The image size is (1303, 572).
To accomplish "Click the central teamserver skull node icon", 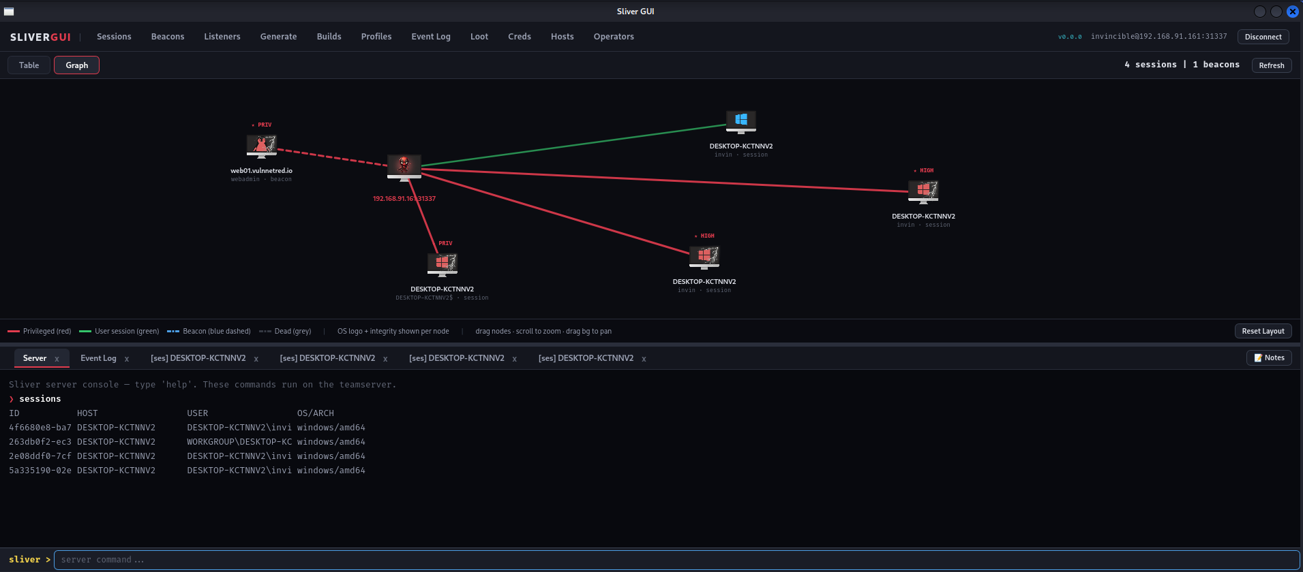I will (x=404, y=168).
